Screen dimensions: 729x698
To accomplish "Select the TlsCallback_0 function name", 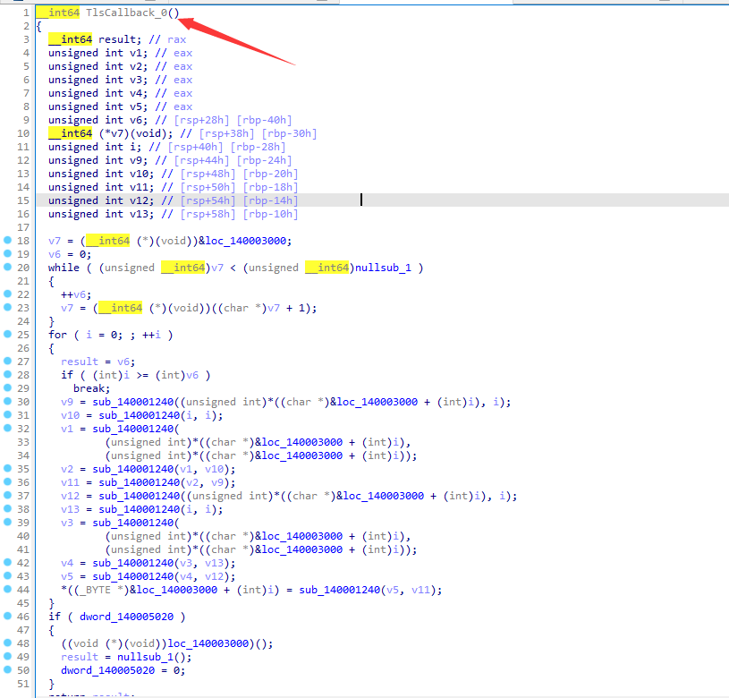I will pos(126,13).
